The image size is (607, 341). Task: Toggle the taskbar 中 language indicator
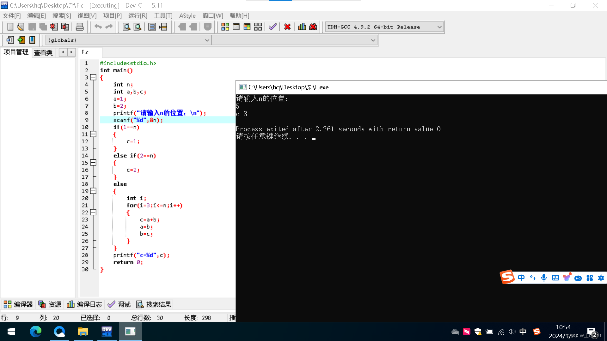coord(523,332)
